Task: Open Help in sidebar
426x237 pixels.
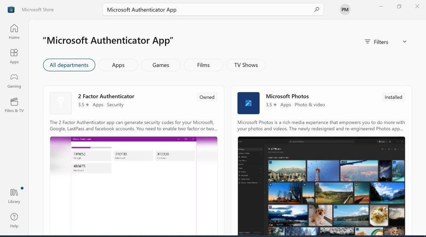Action: [14, 220]
